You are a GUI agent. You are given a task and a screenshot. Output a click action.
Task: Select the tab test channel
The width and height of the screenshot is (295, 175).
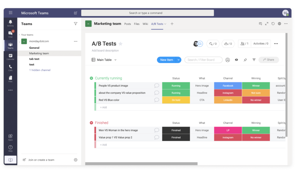[x=34, y=59]
